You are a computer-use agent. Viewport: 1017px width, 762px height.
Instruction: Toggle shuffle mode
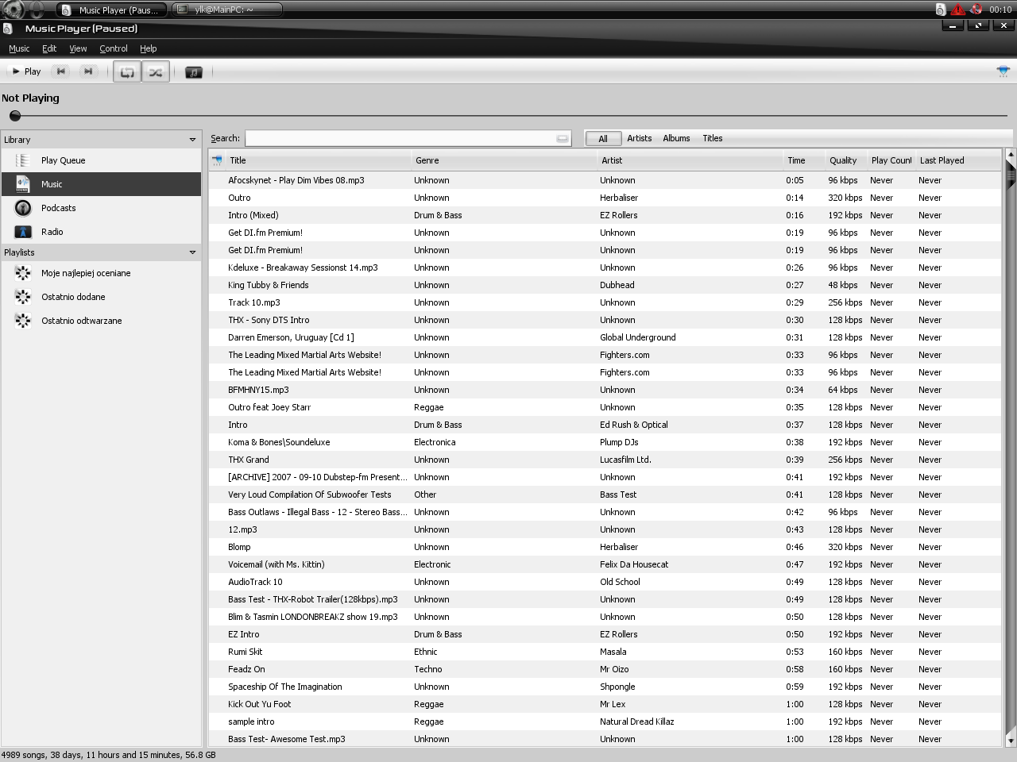coord(156,72)
